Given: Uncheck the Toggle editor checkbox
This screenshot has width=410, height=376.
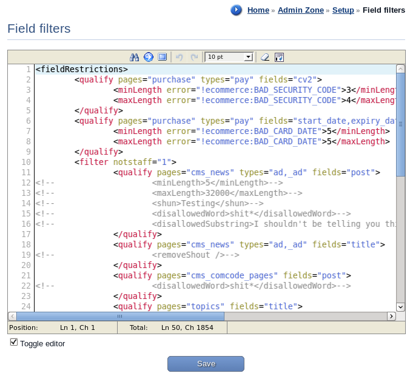Looking at the screenshot, I should 14,343.
